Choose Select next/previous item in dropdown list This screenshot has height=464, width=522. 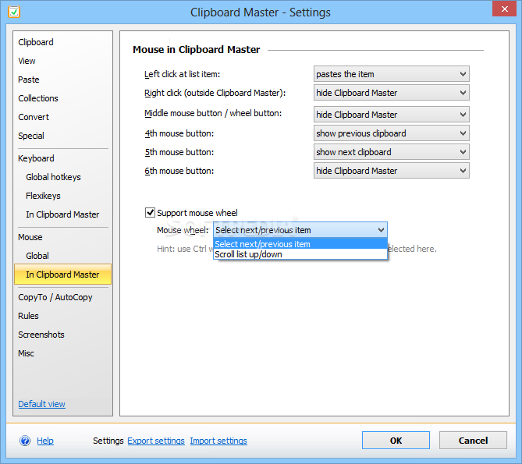[300, 244]
